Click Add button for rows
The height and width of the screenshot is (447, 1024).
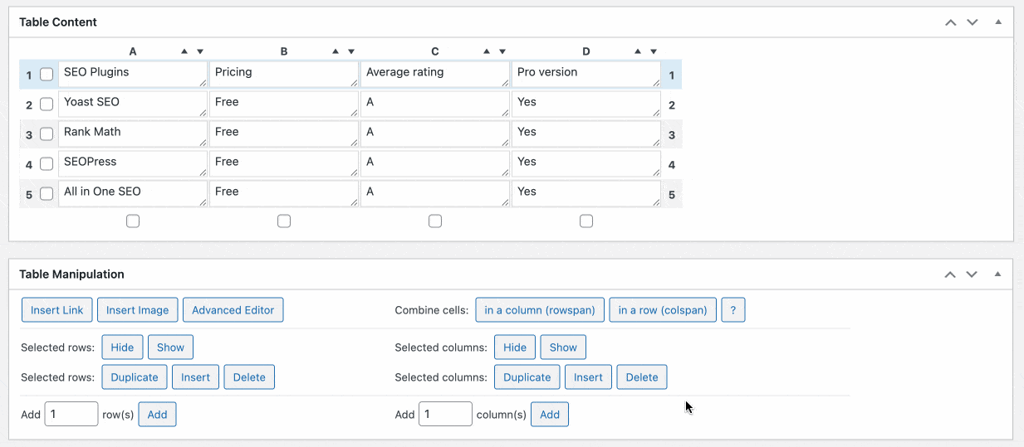tap(158, 415)
